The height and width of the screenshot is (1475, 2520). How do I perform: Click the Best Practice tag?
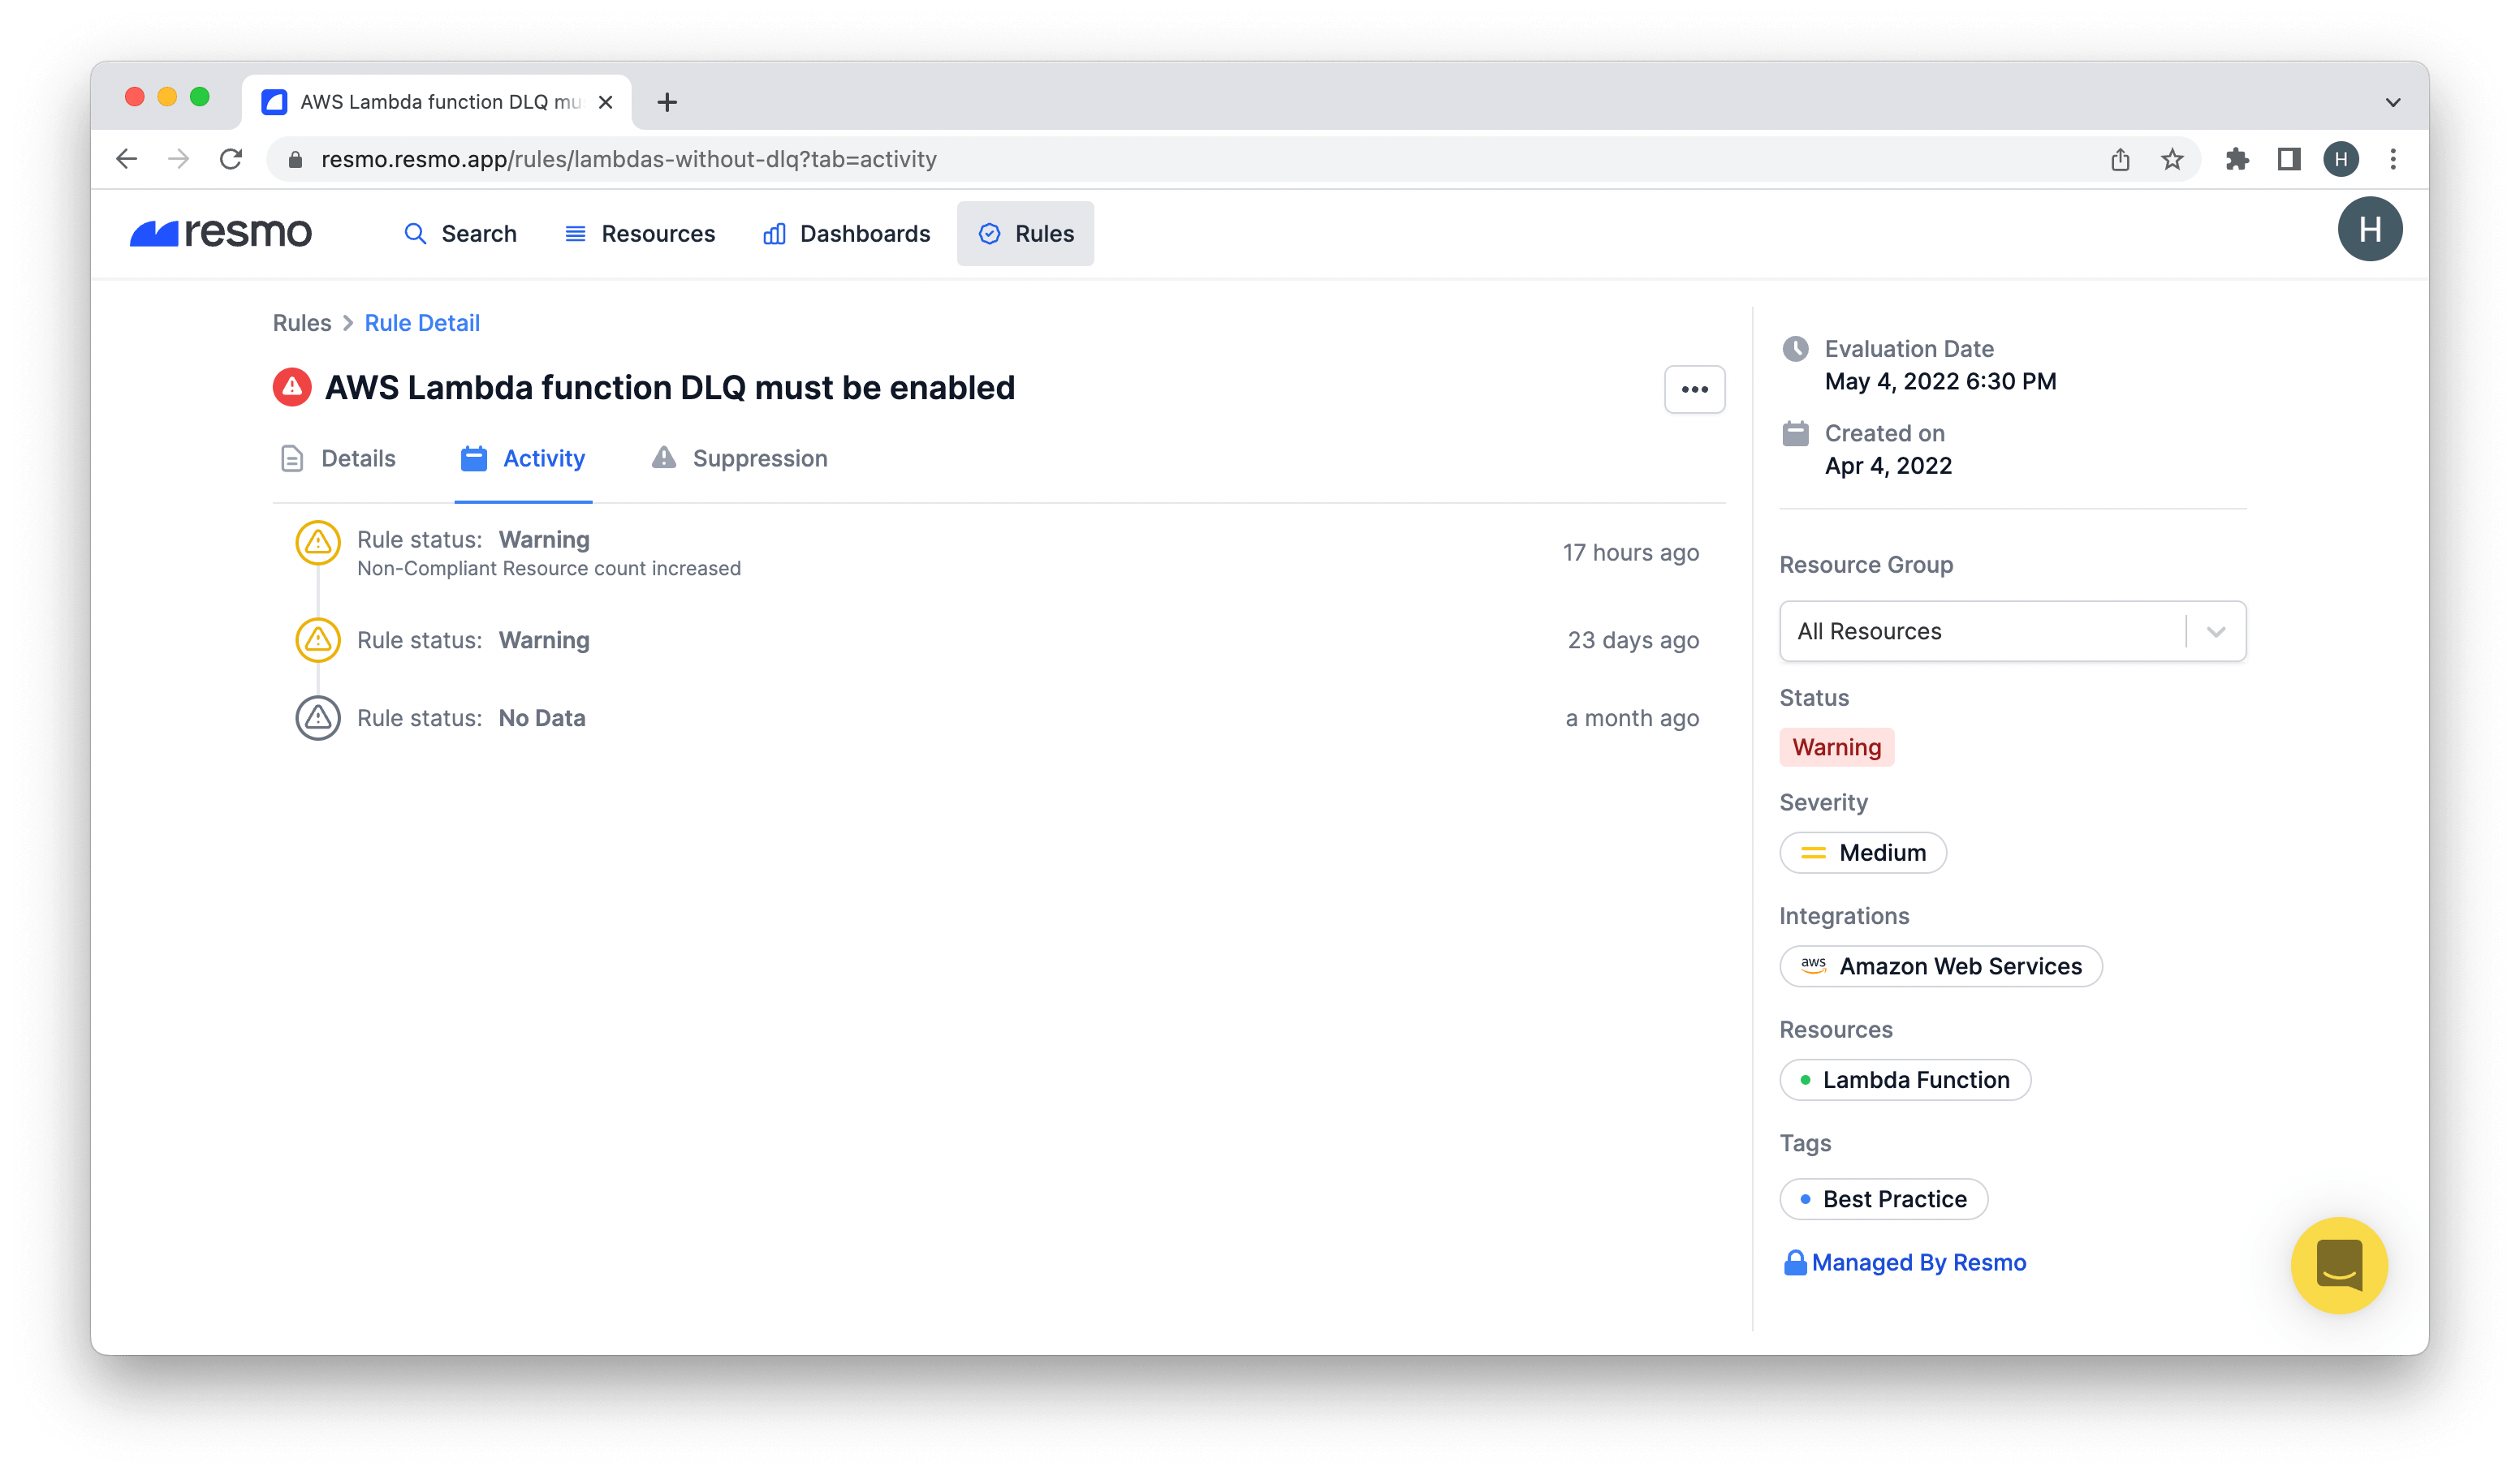click(x=1884, y=1199)
